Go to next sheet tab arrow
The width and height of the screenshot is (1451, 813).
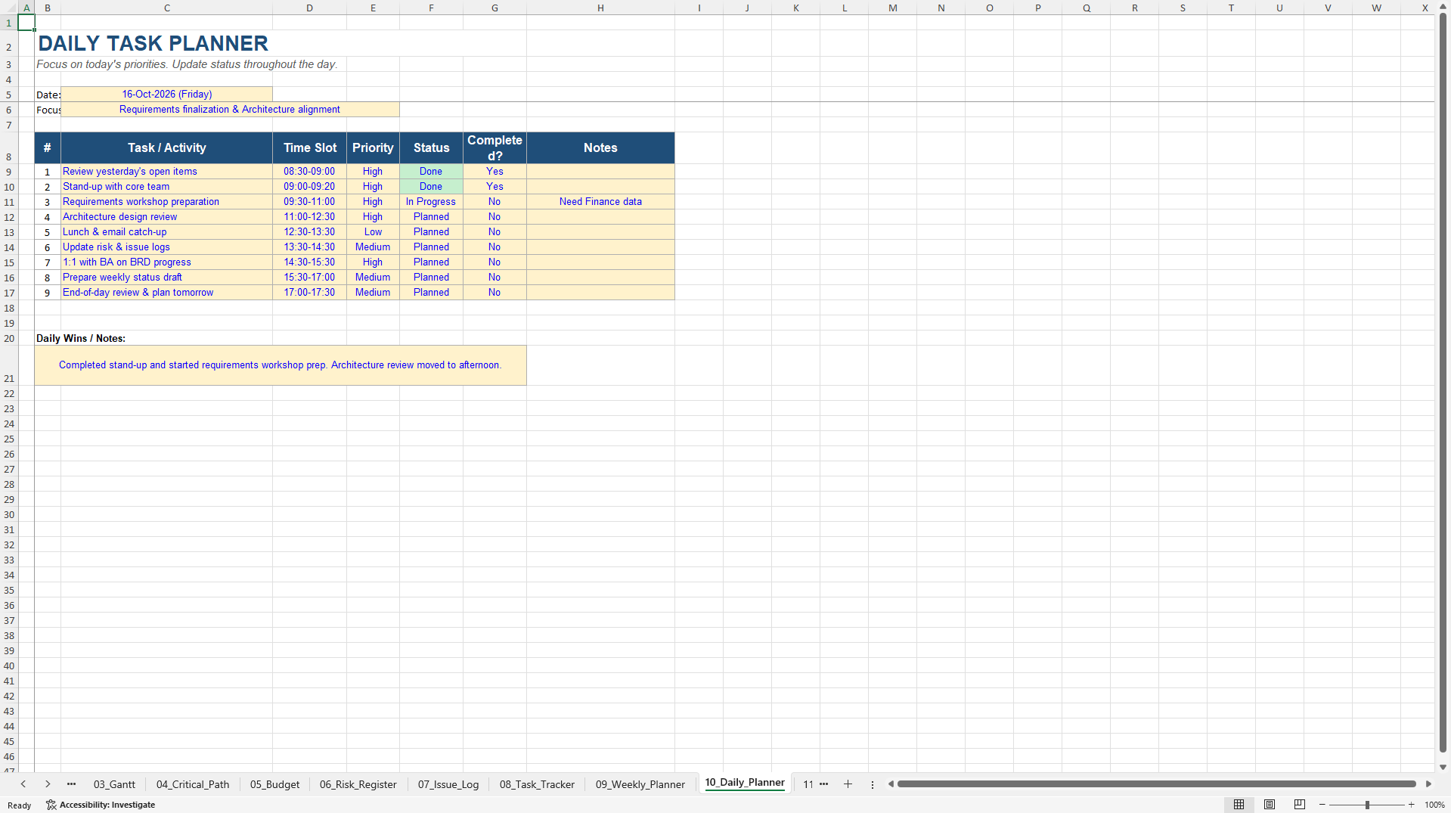48,784
